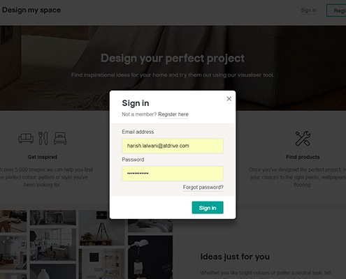Viewport: 346px width, 279px height.
Task: Select the Find products heading
Action: tap(303, 157)
